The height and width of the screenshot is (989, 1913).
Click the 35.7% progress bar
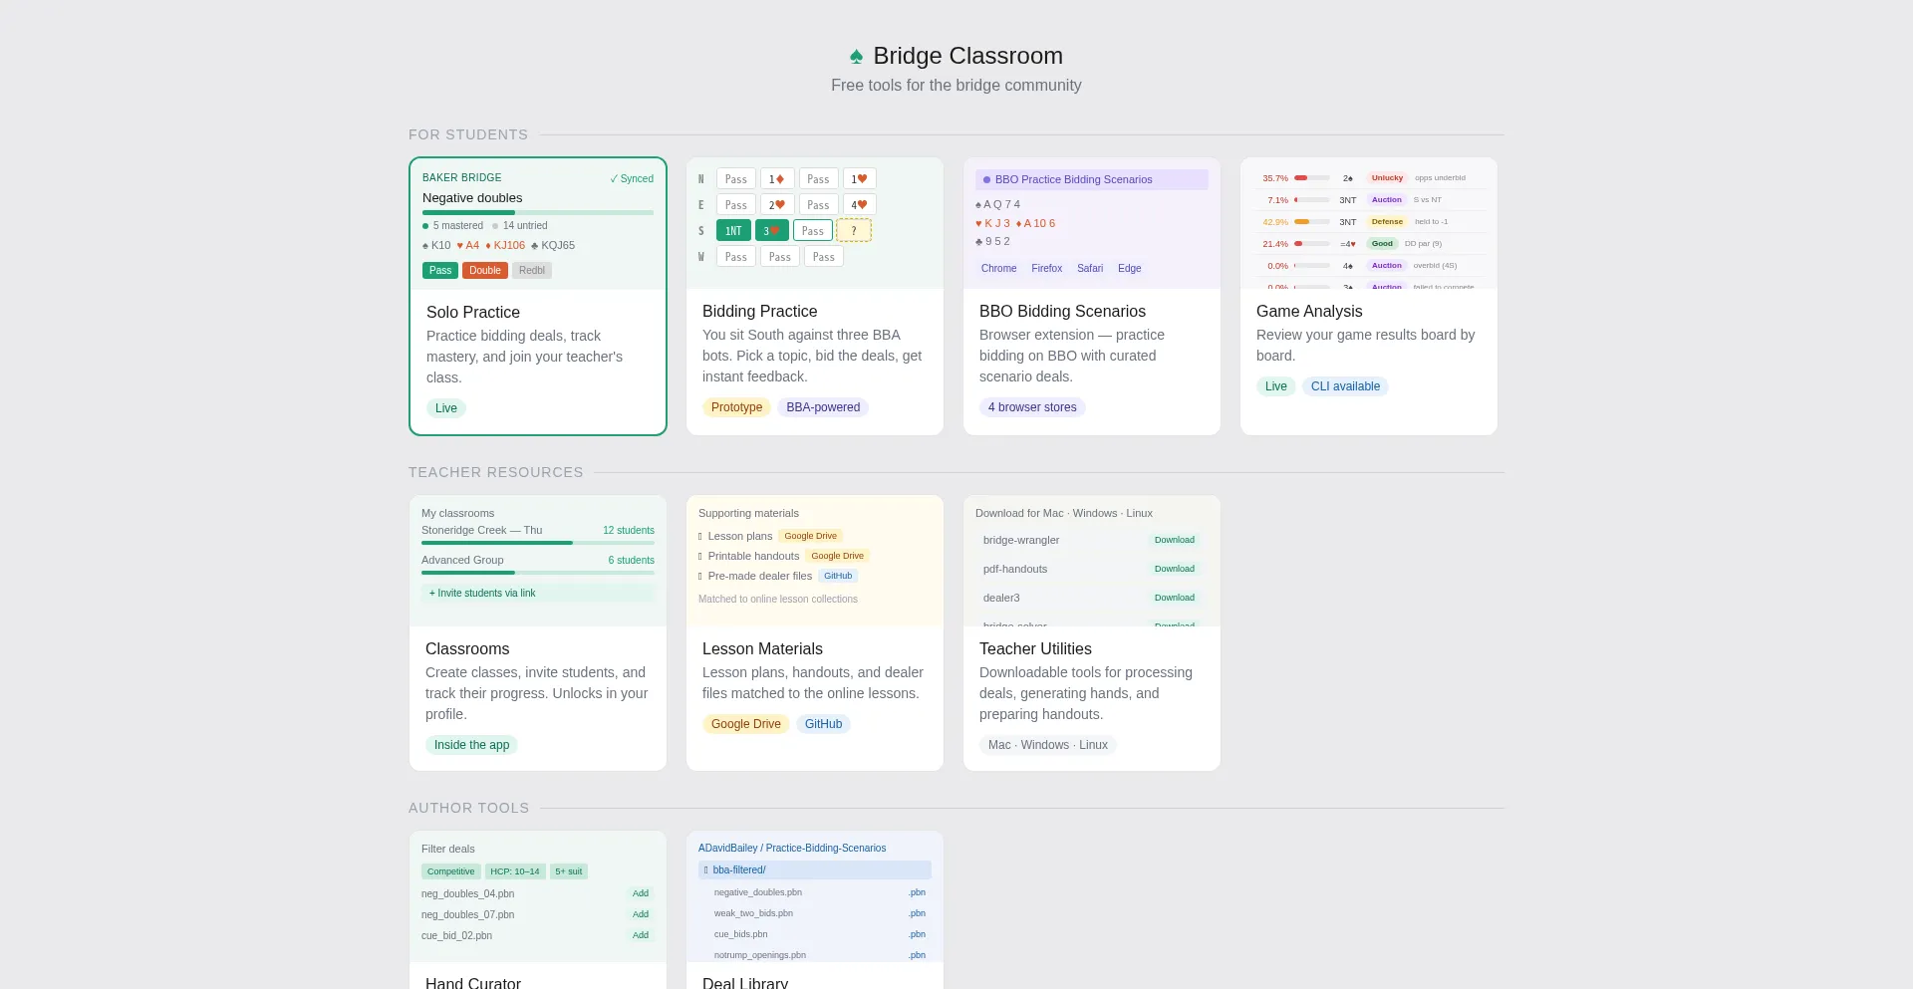1311,177
